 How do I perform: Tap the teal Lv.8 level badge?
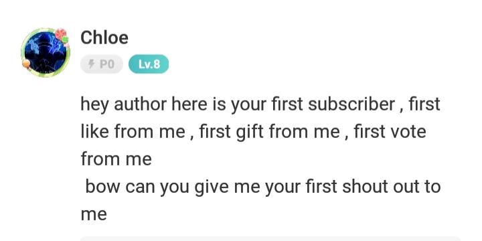pyautogui.click(x=149, y=64)
